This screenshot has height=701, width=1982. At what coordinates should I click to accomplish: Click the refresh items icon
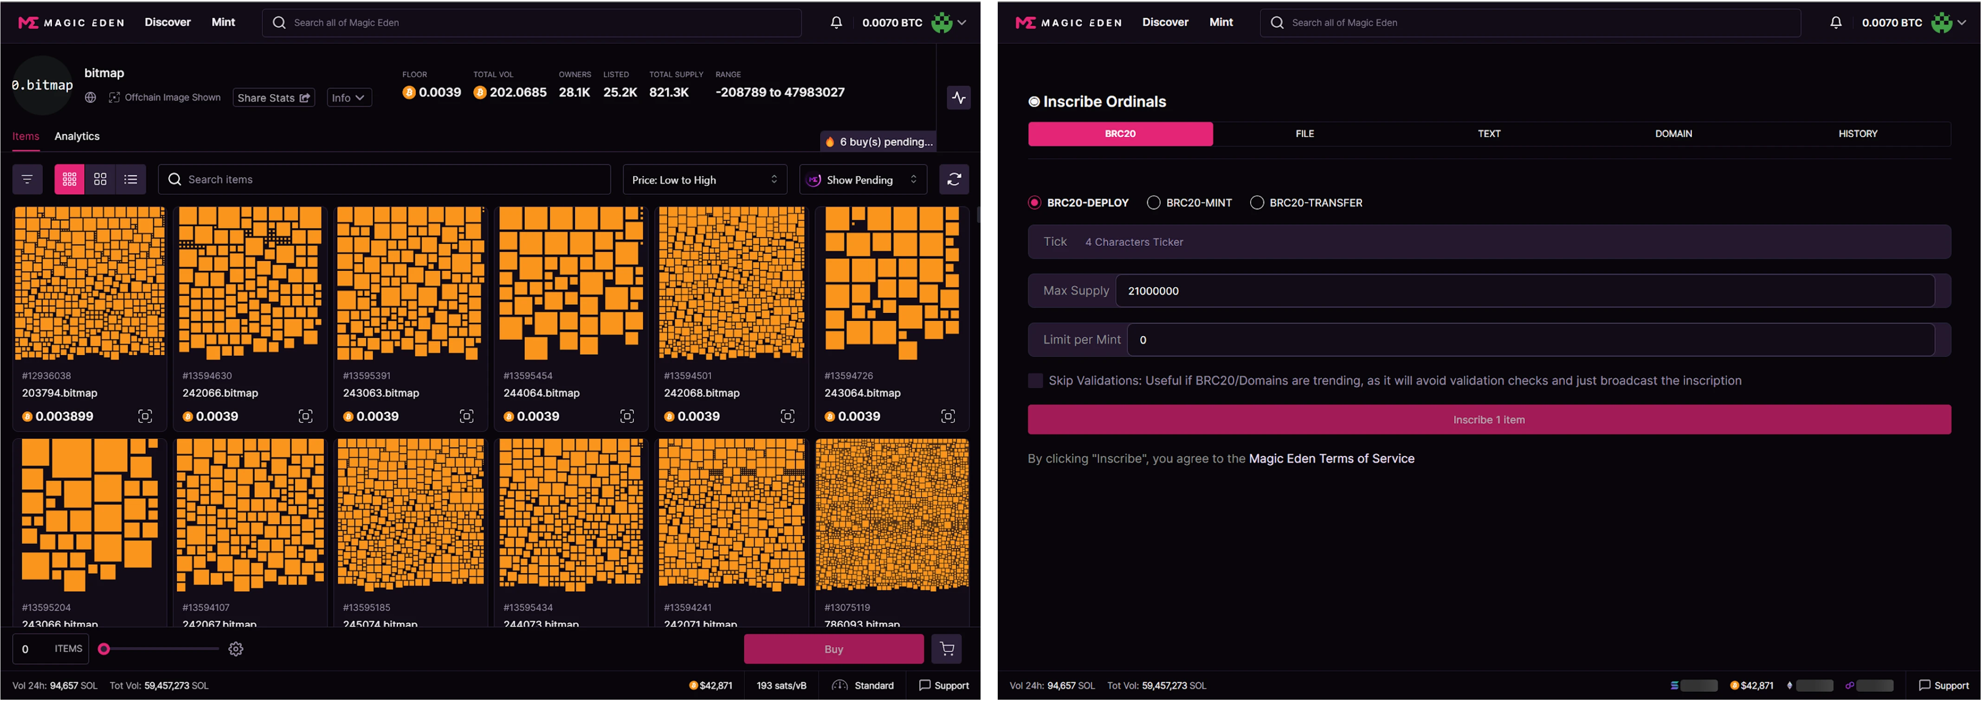(954, 179)
